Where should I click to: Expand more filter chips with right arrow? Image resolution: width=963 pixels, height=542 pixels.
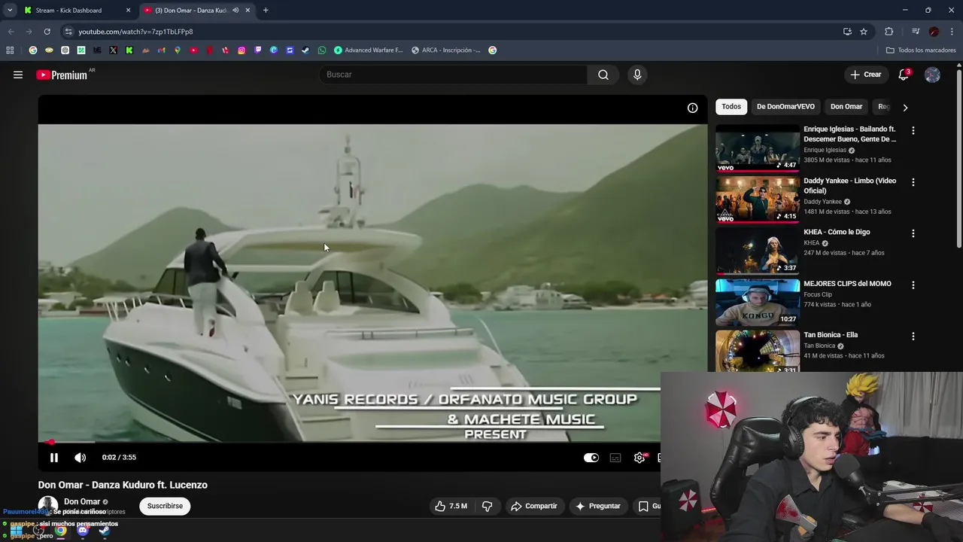coord(905,108)
